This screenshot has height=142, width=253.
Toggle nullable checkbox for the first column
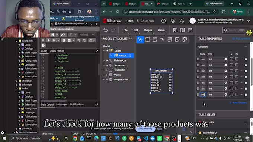coord(231,59)
